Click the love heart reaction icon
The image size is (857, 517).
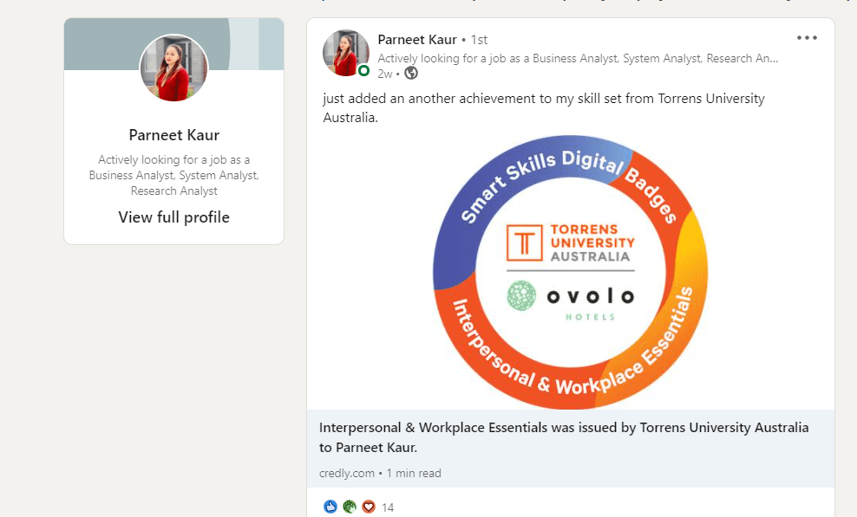point(369,507)
